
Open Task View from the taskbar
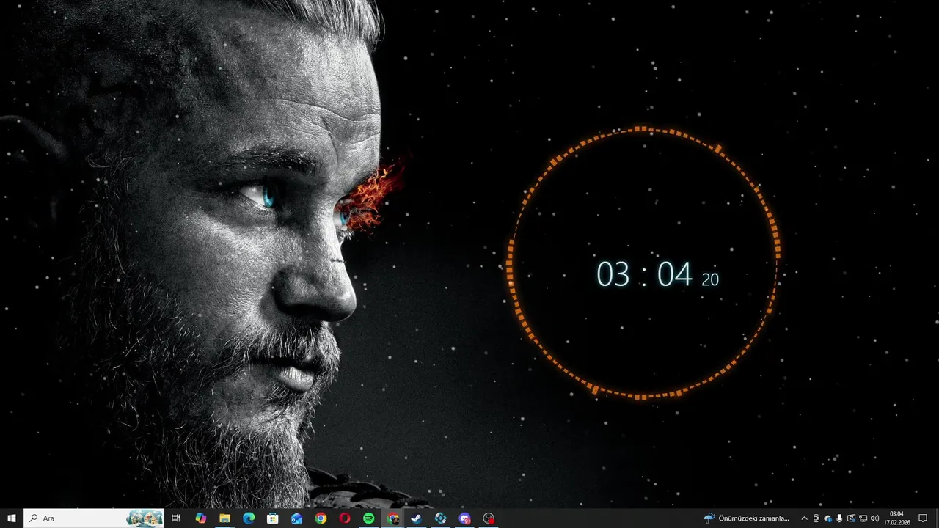[176, 518]
